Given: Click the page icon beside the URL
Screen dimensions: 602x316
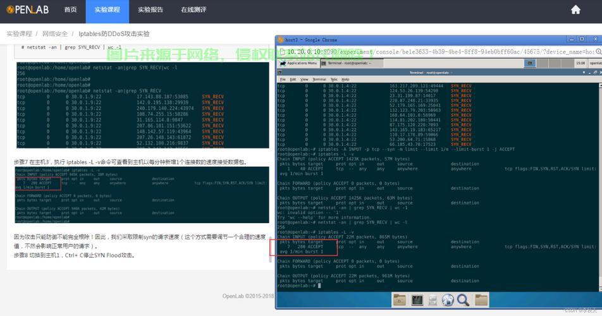Looking at the screenshot, I should pyautogui.click(x=283, y=52).
